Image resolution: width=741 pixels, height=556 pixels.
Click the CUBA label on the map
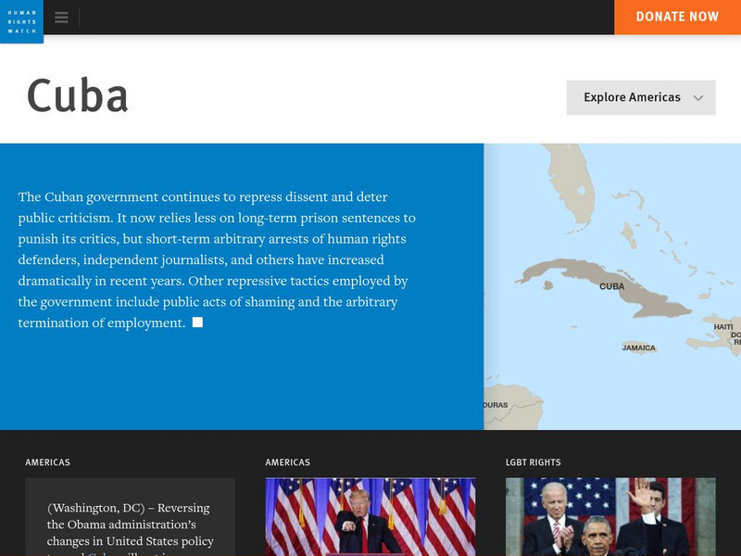(x=613, y=285)
